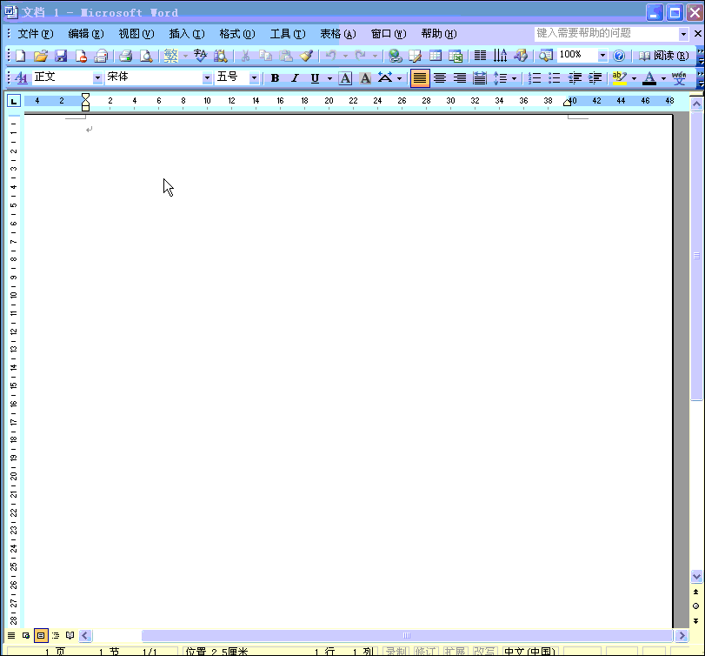Expand the font dropdown showing 宋体
This screenshot has height=656, width=705.
tap(207, 77)
